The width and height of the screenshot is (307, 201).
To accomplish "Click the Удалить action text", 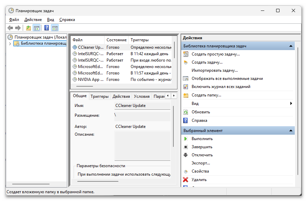I will tap(199, 180).
